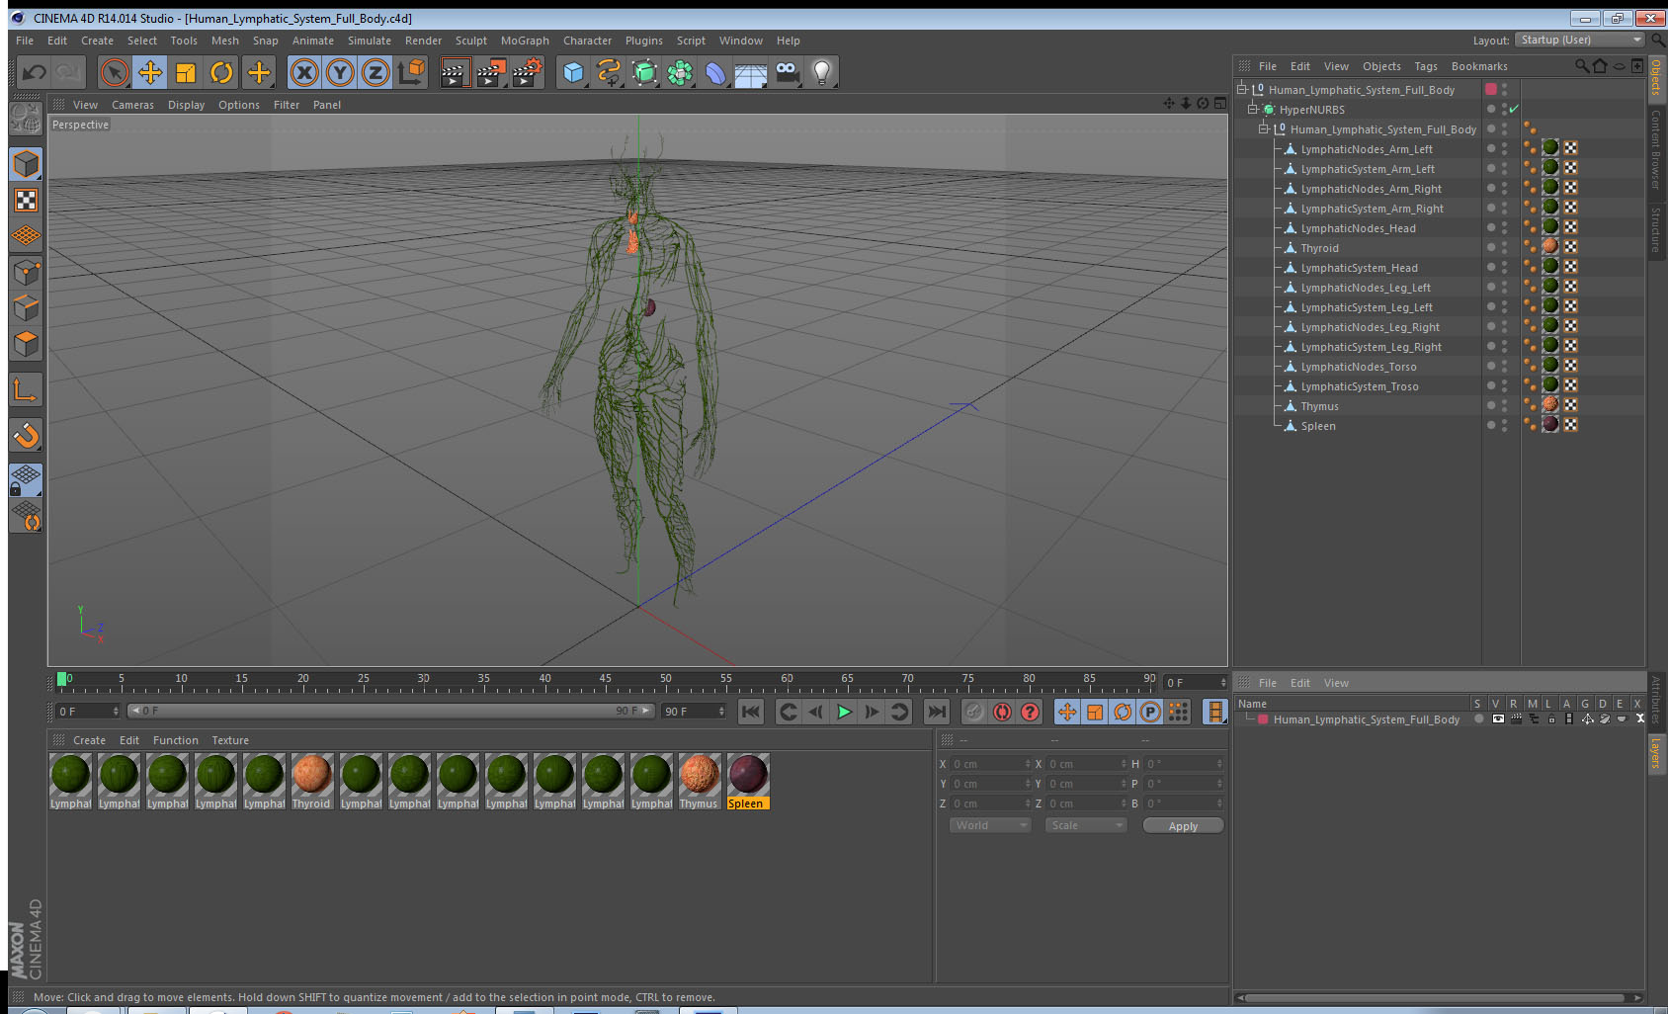Go to end of animation

coord(936,712)
